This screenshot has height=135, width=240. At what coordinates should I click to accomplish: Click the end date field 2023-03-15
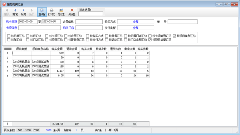pos(51,22)
